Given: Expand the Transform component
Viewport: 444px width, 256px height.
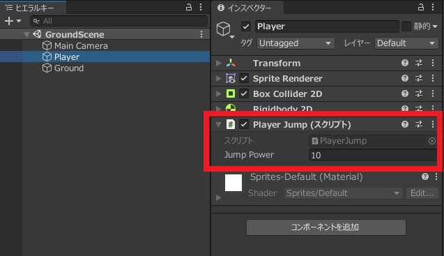Looking at the screenshot, I should pyautogui.click(x=218, y=63).
